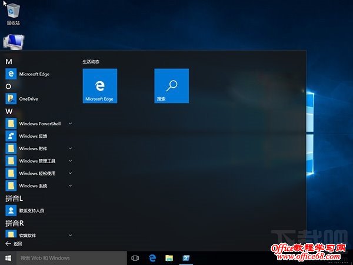Expand the Windows PowerShell folder chevron
353x265 pixels.
click(x=70, y=124)
